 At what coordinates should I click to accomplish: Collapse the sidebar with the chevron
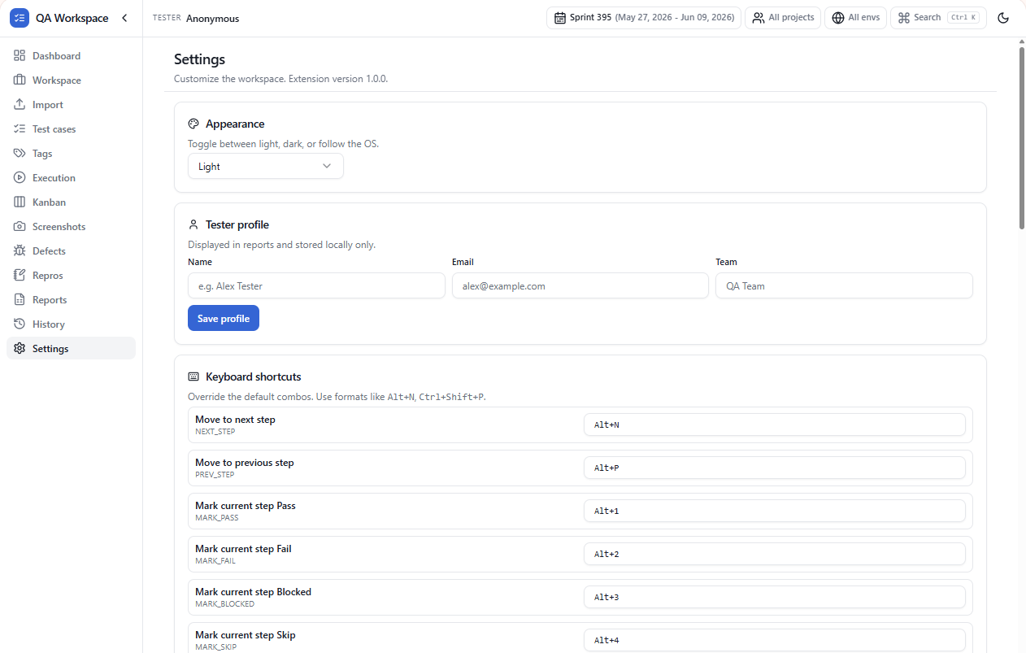coord(124,18)
